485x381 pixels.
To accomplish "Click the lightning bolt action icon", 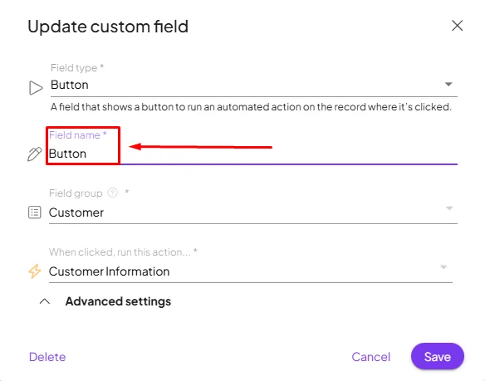I will 35,271.
